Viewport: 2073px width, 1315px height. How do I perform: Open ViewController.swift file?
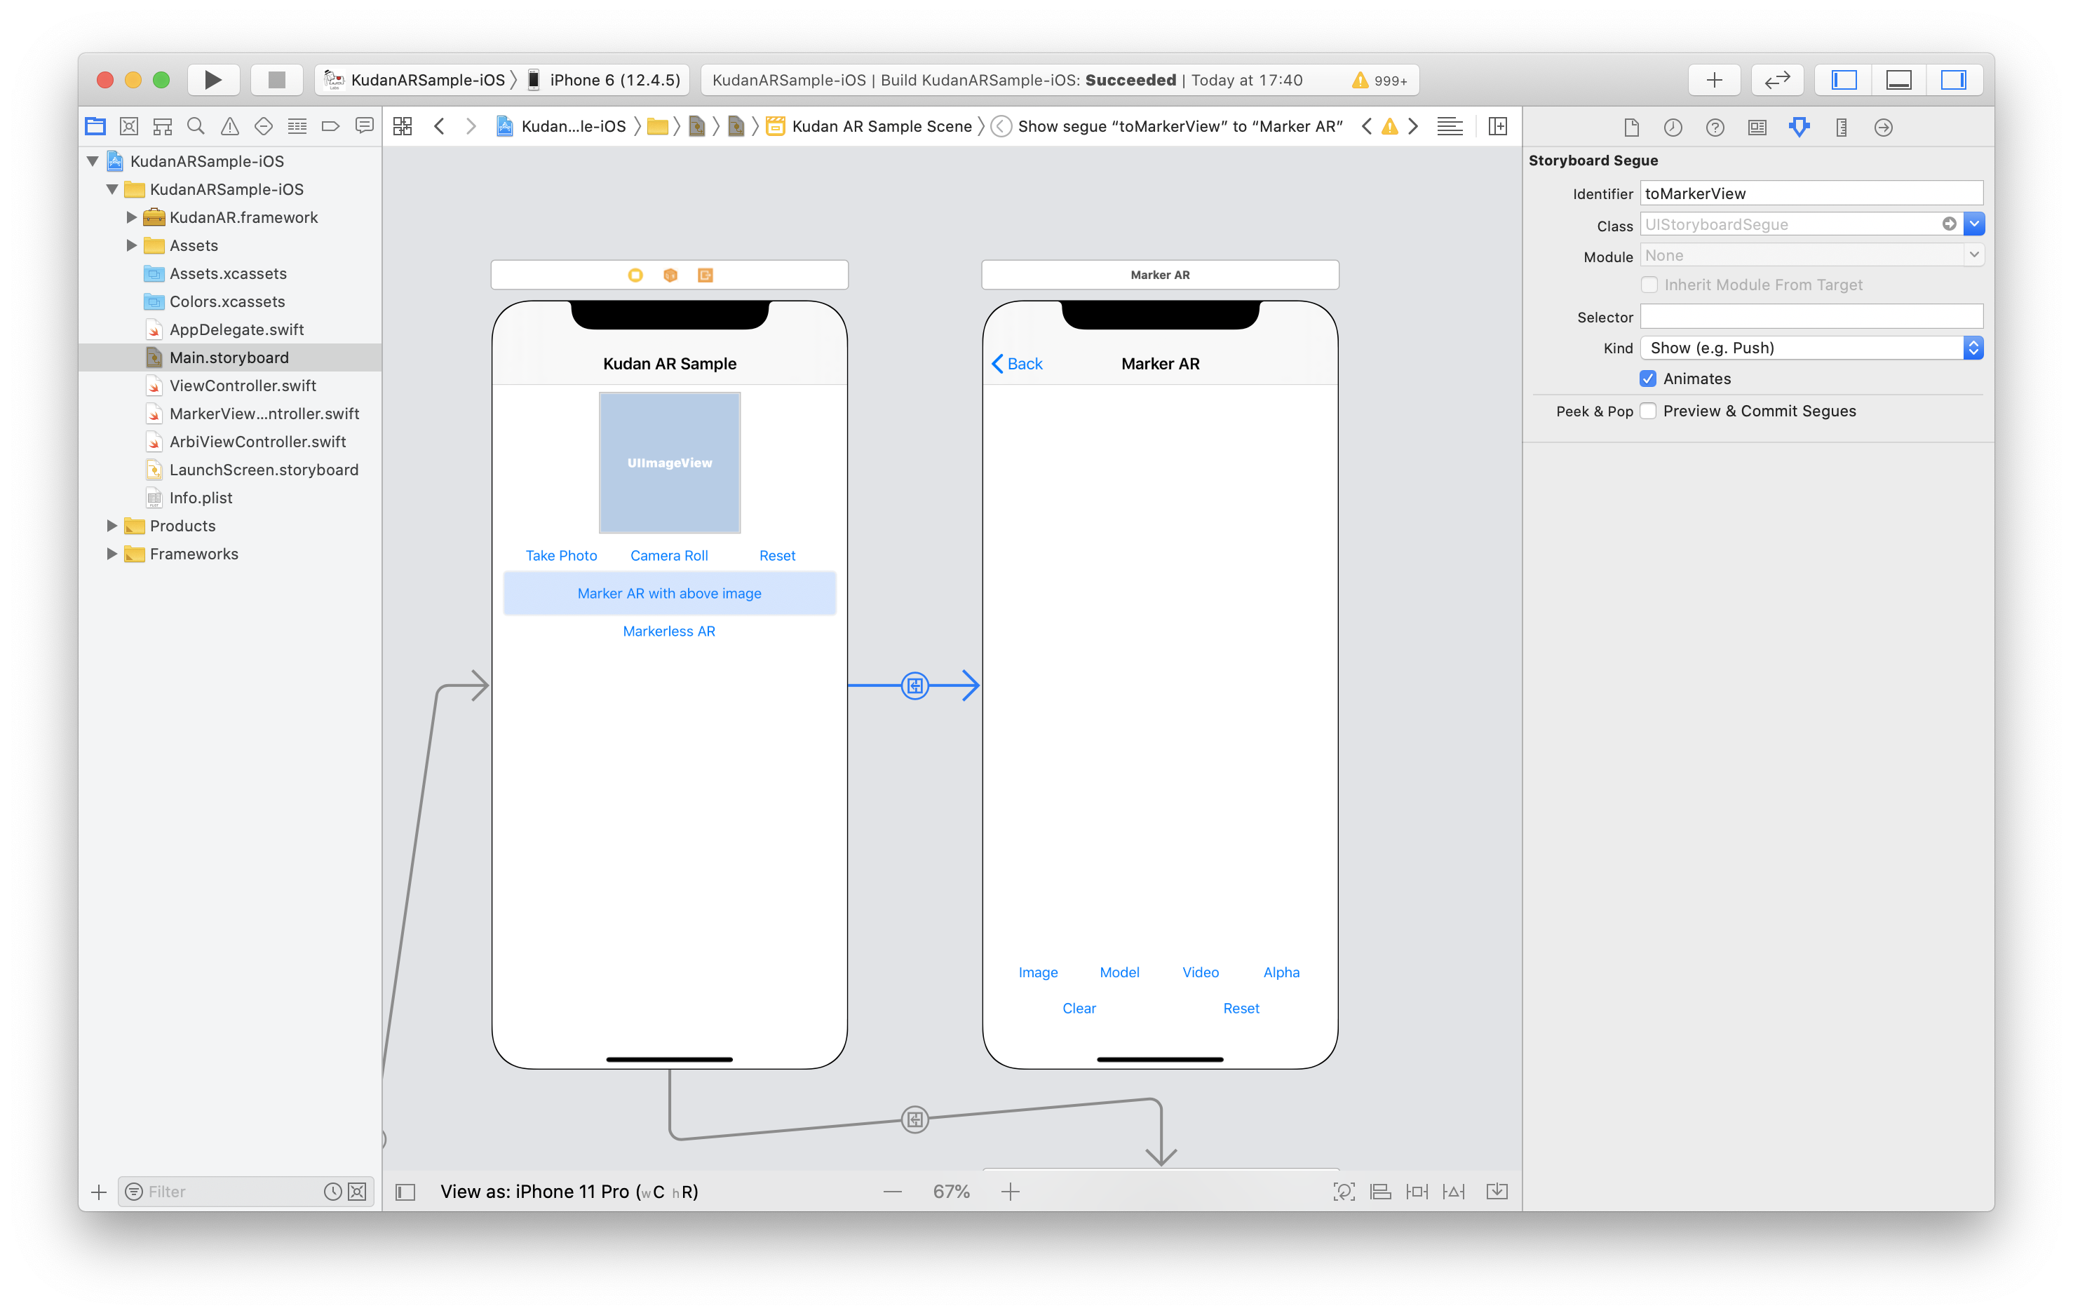[x=243, y=386]
